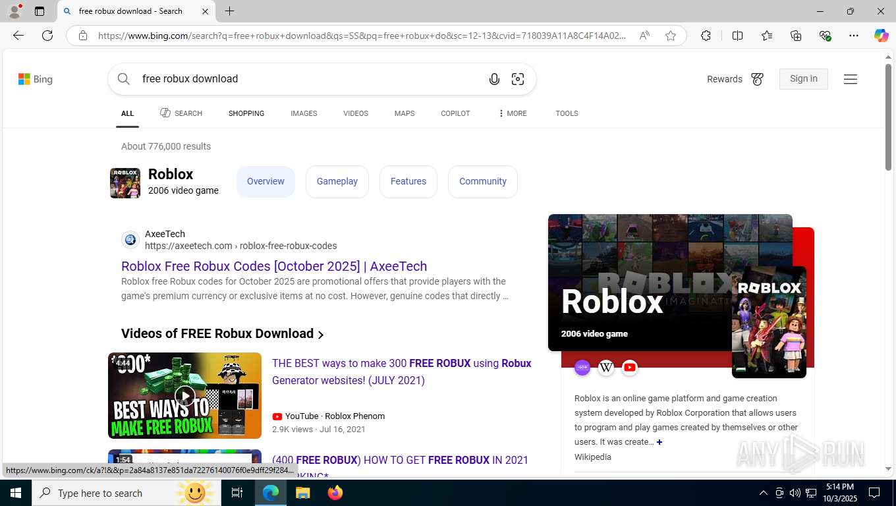Open the notification center icon
The image size is (896, 506).
(874, 493)
